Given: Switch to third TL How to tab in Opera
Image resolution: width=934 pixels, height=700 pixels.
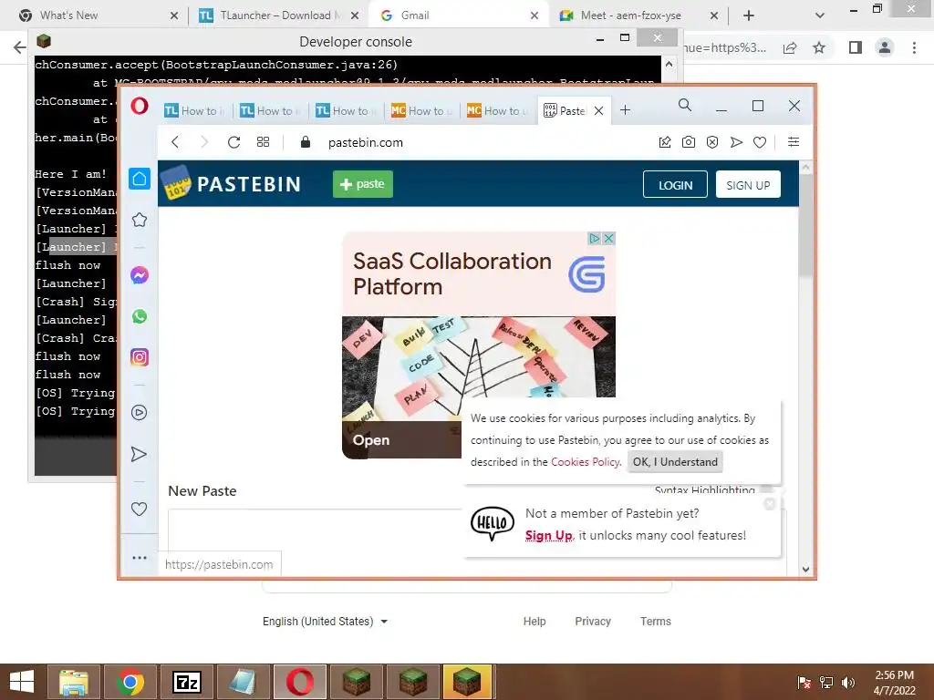Looking at the screenshot, I should click(346, 110).
